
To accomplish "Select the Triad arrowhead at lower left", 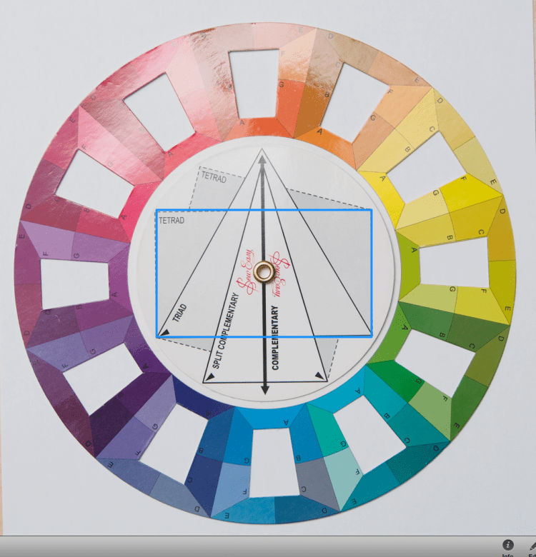I will (164, 331).
